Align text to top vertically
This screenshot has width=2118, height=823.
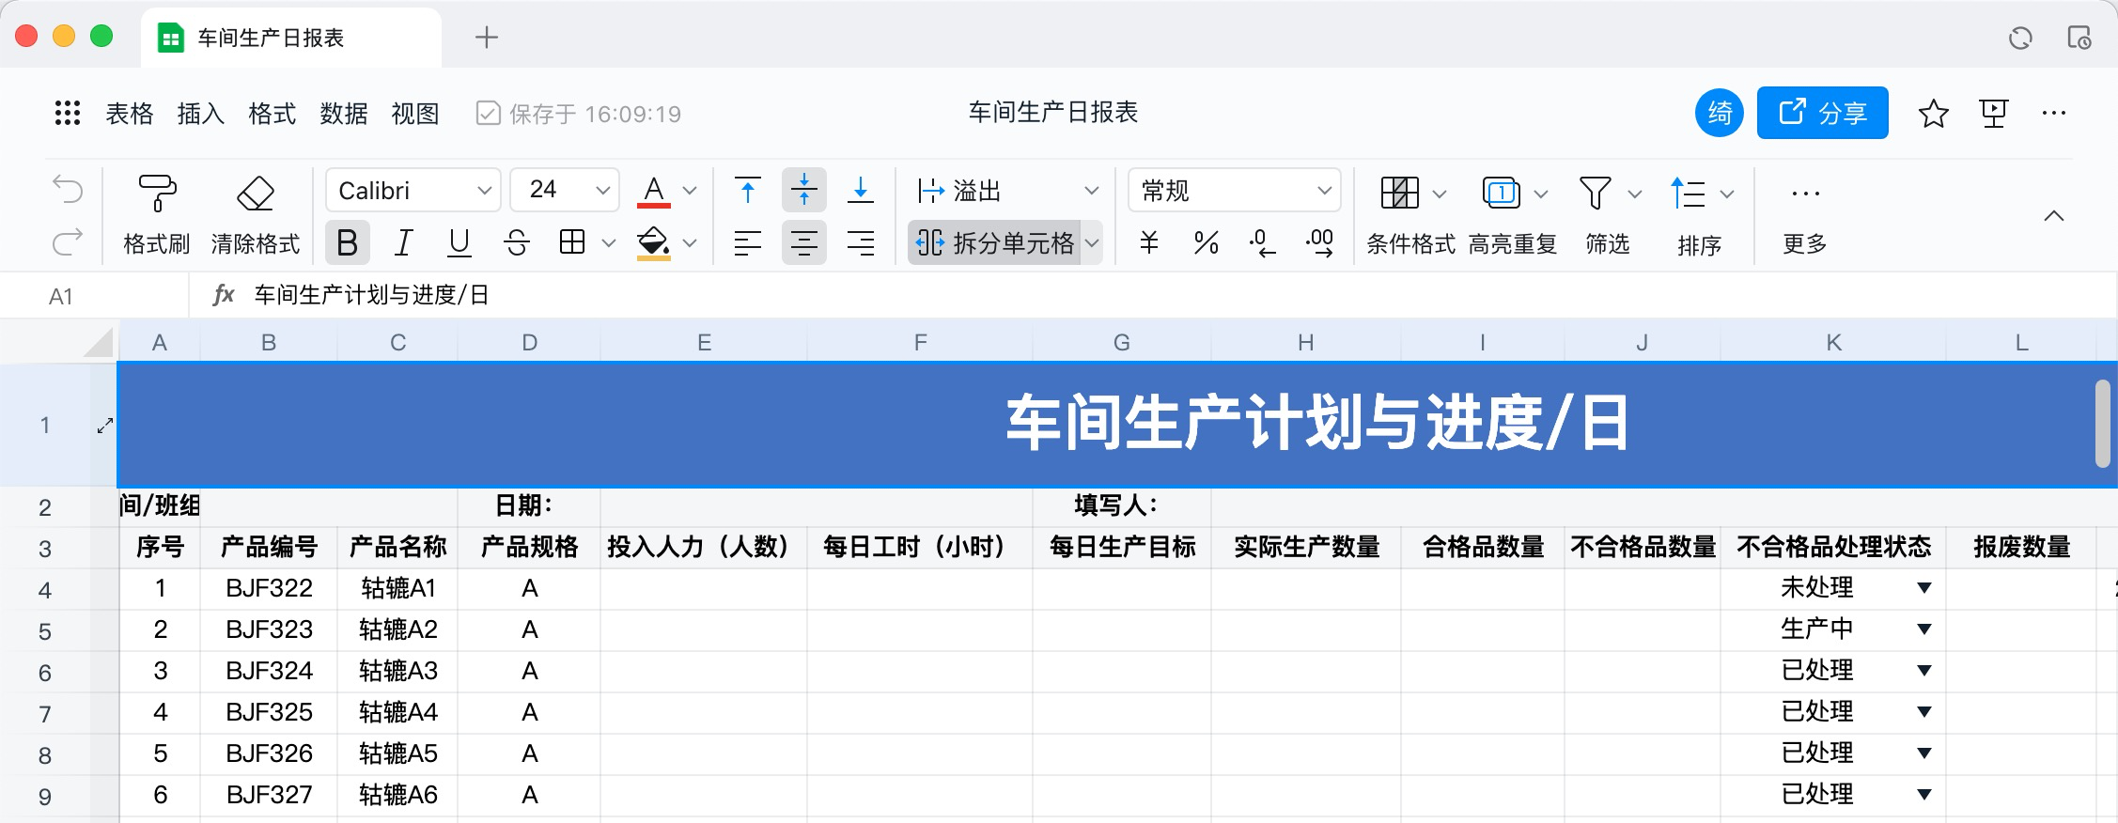pyautogui.click(x=748, y=190)
